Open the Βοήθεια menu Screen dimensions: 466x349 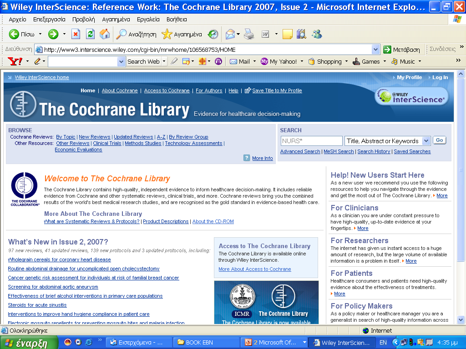(177, 20)
